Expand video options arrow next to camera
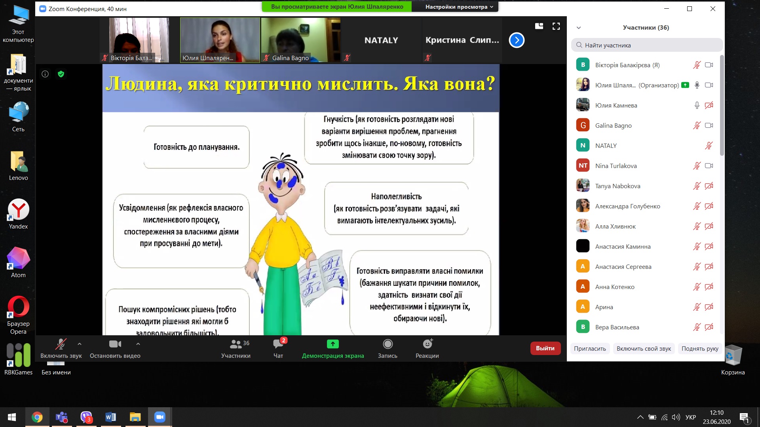Viewport: 760px width, 427px height. tap(138, 344)
